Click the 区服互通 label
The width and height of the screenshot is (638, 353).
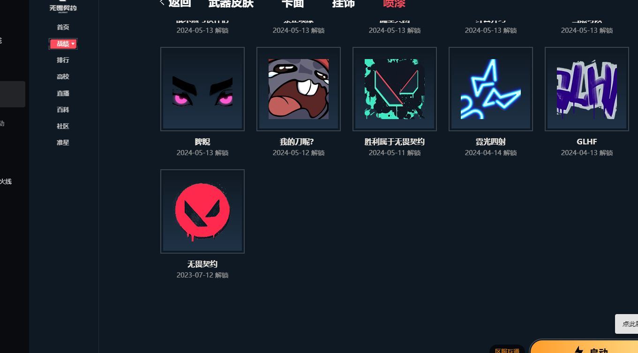tap(507, 350)
